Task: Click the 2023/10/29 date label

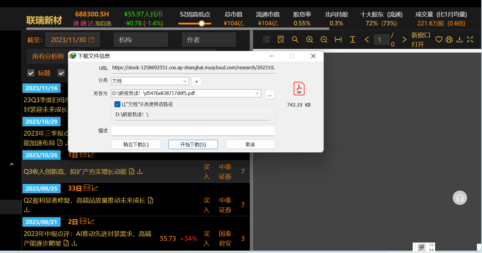Action: coord(42,122)
